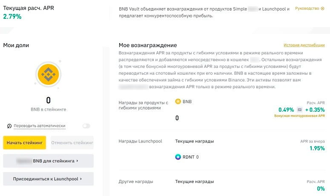Click the +0.35% bonus APR value
The width and height of the screenshot is (330, 196).
(315, 109)
